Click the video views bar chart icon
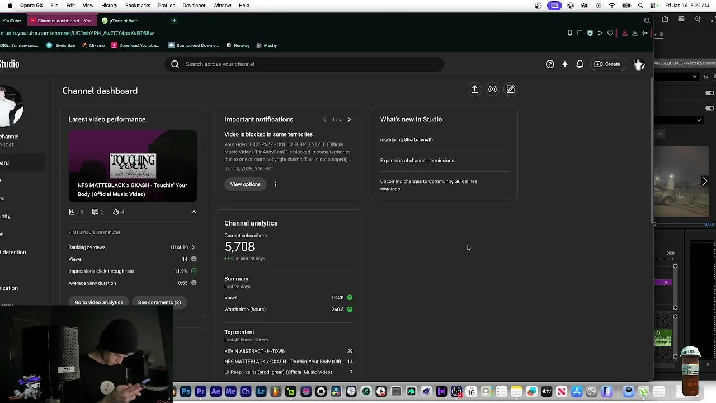The height and width of the screenshot is (403, 716). (72, 212)
